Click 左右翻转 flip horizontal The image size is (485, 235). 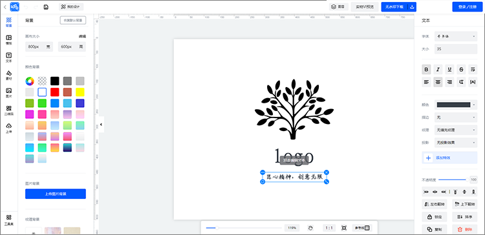pyautogui.click(x=435, y=204)
